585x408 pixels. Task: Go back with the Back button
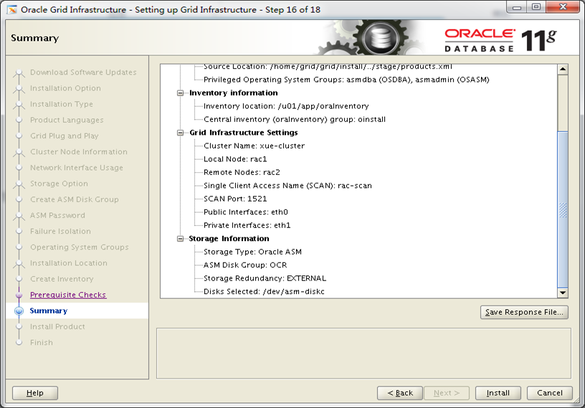pos(400,393)
